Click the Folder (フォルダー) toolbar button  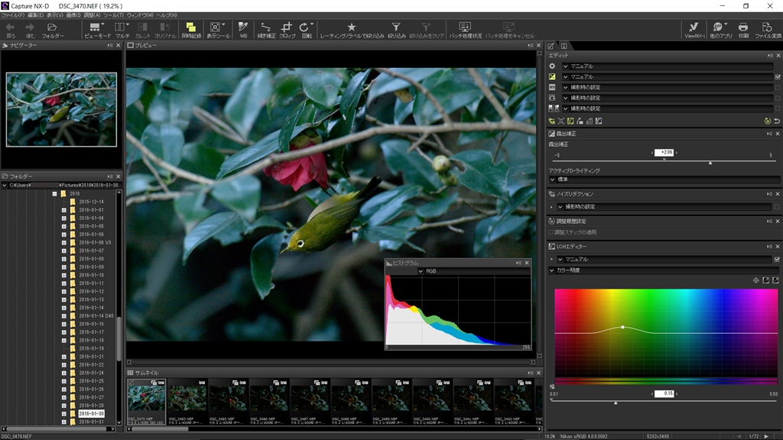click(x=53, y=30)
